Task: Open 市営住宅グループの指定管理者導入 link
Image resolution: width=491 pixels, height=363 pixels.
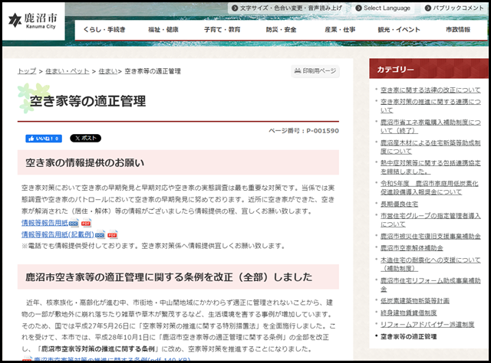Action: pyautogui.click(x=430, y=220)
